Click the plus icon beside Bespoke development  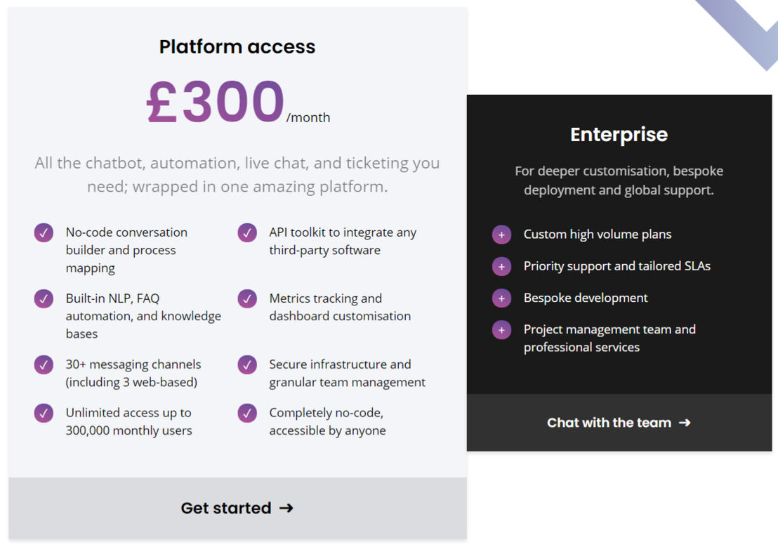coord(501,298)
